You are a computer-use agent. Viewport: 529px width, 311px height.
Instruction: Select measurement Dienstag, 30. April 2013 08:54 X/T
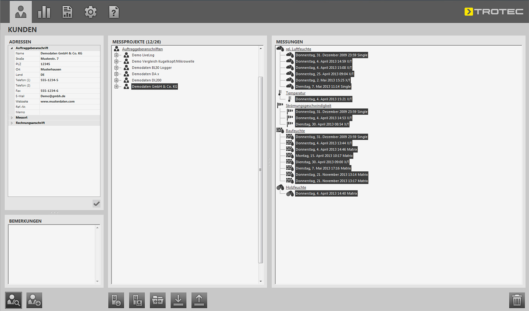click(322, 124)
